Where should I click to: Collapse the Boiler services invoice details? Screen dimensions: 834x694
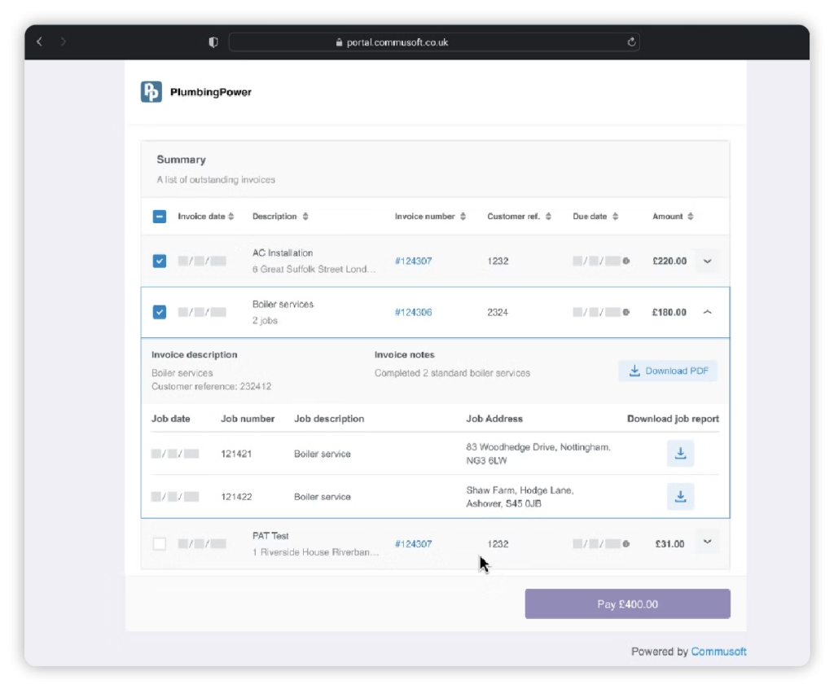point(707,312)
